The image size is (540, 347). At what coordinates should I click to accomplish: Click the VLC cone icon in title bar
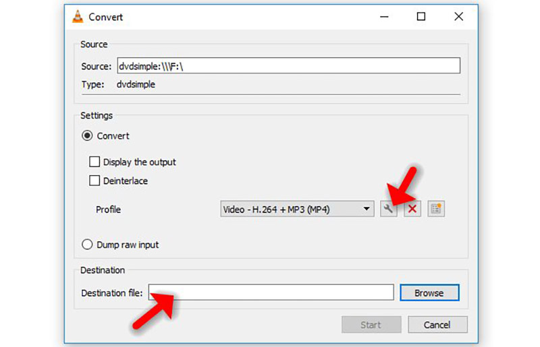point(78,17)
